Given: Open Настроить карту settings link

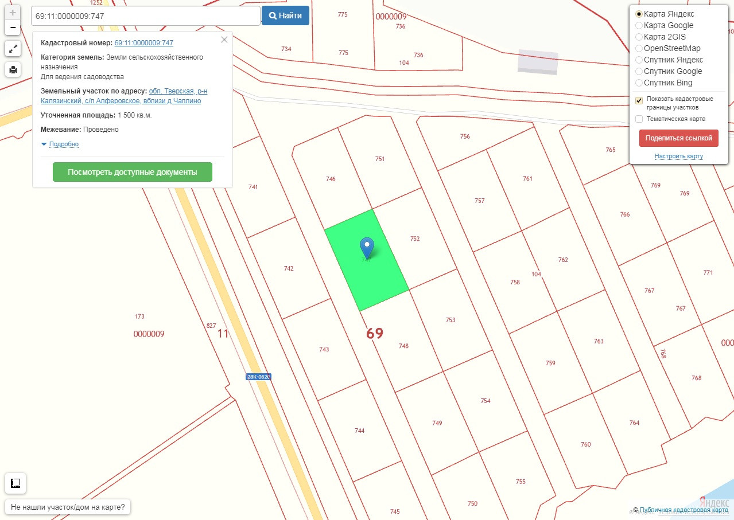Looking at the screenshot, I should tap(678, 157).
